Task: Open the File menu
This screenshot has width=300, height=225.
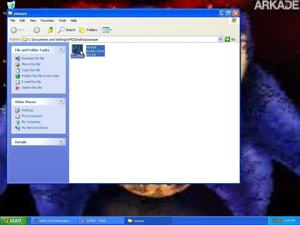Action: click(x=13, y=21)
